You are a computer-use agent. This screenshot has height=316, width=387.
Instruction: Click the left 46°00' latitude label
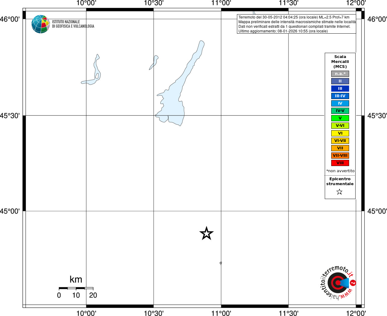[x=10, y=19]
